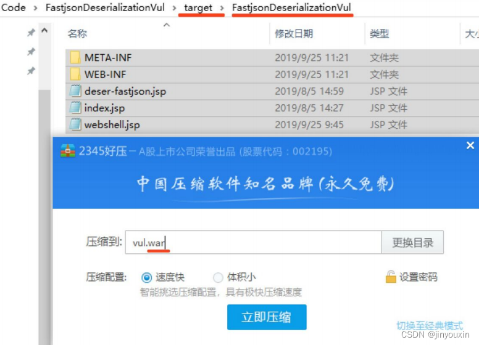Click the 文件夹 type of META-INF row

click(x=384, y=57)
